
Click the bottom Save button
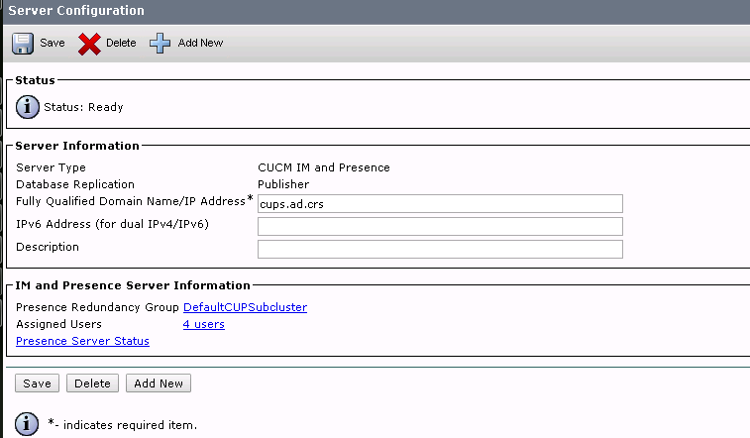click(x=37, y=383)
